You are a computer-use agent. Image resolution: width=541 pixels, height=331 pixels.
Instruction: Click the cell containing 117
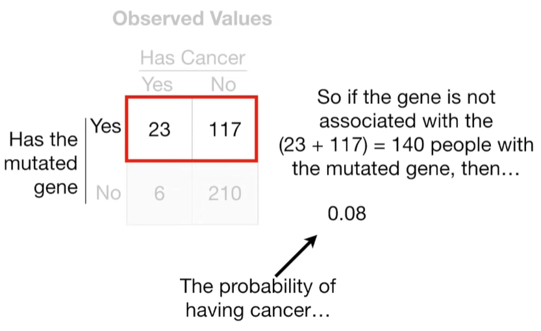click(x=225, y=129)
